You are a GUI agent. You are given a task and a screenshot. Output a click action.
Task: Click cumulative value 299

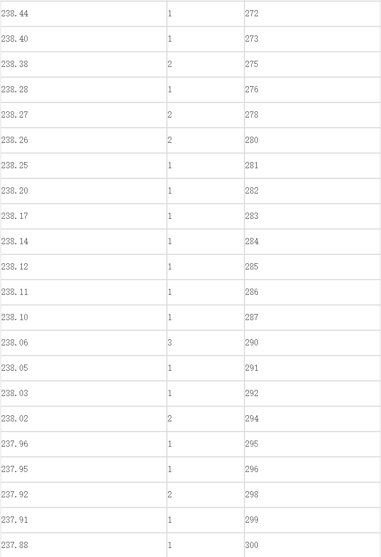312,520
